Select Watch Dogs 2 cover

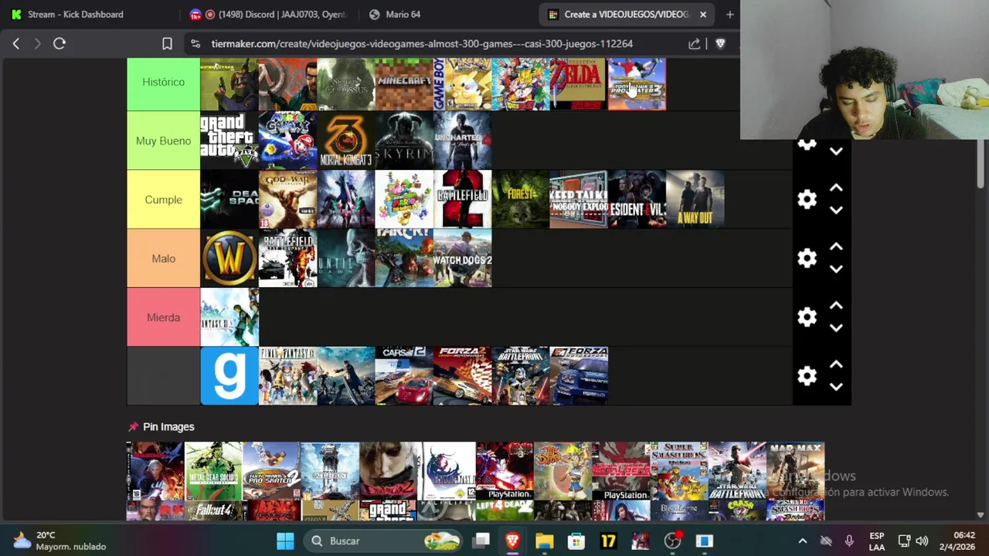click(x=462, y=258)
